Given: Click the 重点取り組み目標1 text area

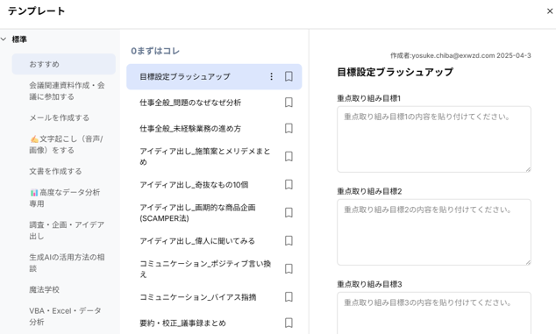Looking at the screenshot, I should [434, 139].
